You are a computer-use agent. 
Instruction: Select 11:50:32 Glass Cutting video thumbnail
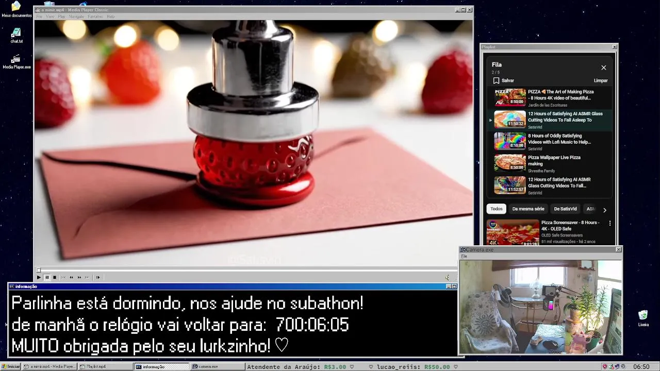[510, 119]
